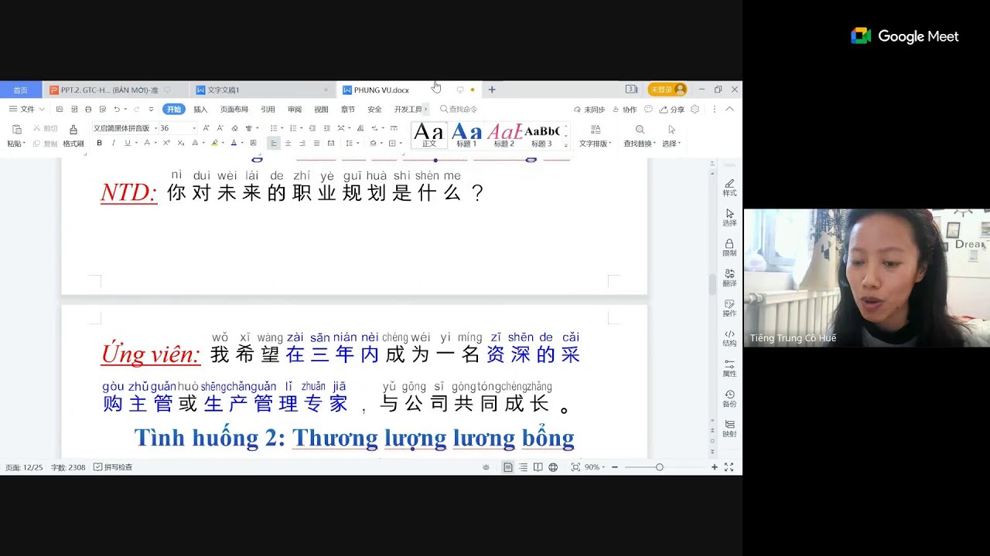Click the Eye protection mode icon in the status bar
Image resolution: width=990 pixels, height=556 pixels.
486,467
